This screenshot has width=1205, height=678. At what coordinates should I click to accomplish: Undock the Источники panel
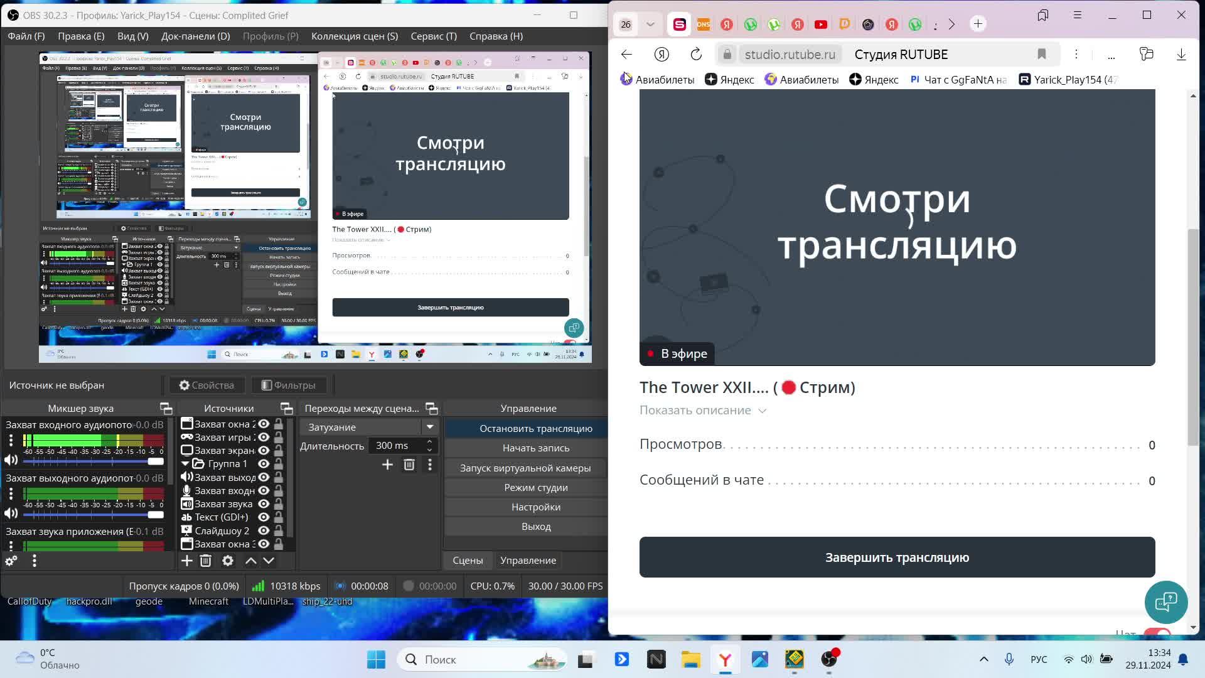coord(286,409)
